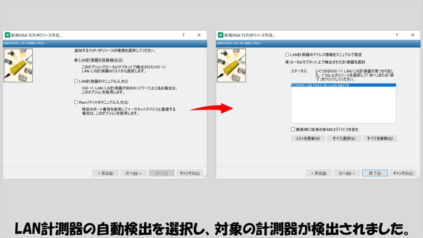Click the すべてを解除(D) button
Viewport: 423px width, 238px height.
click(380, 139)
